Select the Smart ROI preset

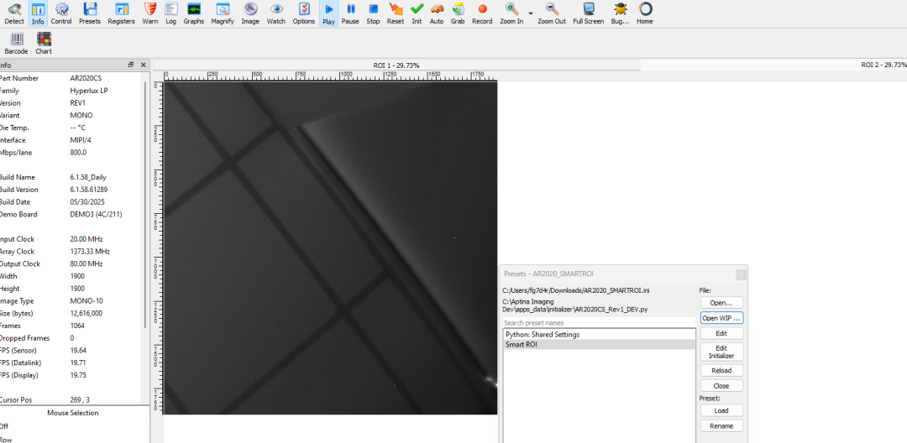[x=599, y=344]
